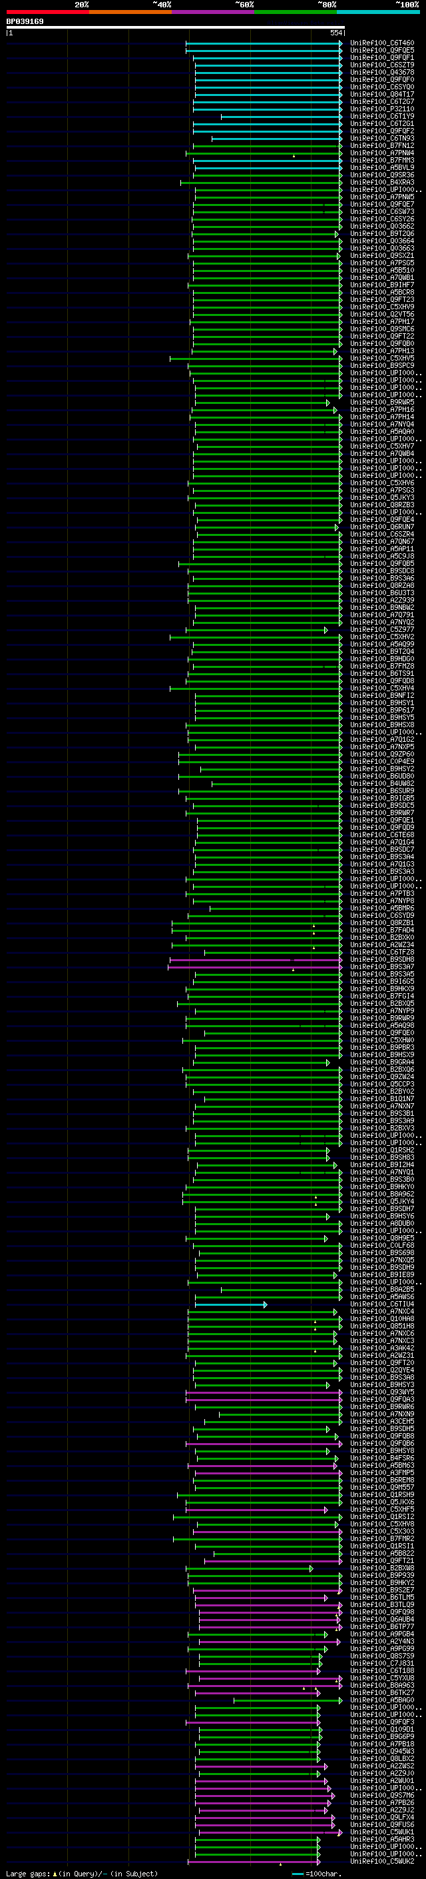Click the =100char. scale legend

click(x=318, y=1874)
